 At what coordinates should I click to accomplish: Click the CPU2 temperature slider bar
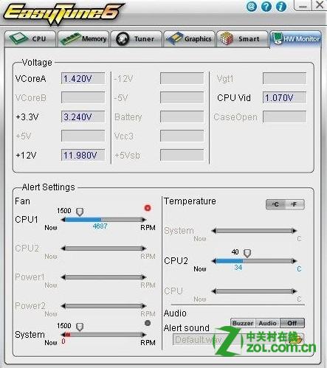[254, 261]
